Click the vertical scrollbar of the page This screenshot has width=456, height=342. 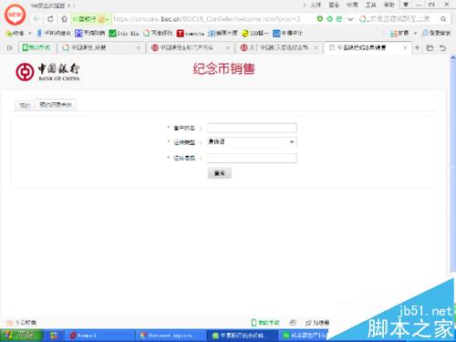tap(452, 164)
